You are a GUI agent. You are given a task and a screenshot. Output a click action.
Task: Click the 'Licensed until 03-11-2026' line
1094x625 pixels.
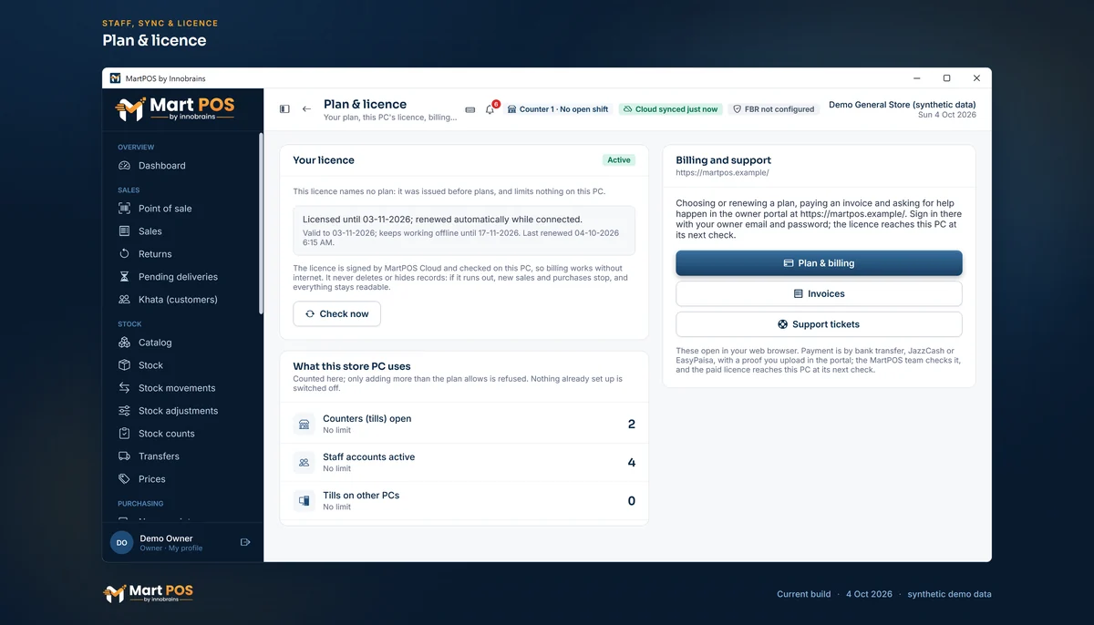(442, 220)
